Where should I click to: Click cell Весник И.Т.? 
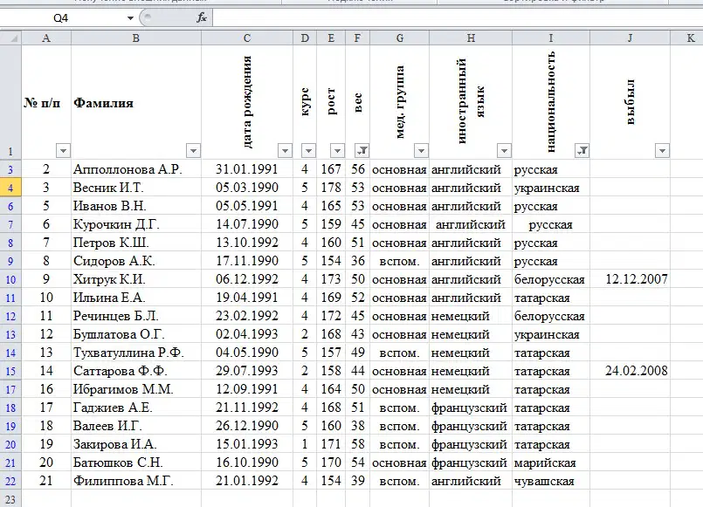tap(136, 188)
